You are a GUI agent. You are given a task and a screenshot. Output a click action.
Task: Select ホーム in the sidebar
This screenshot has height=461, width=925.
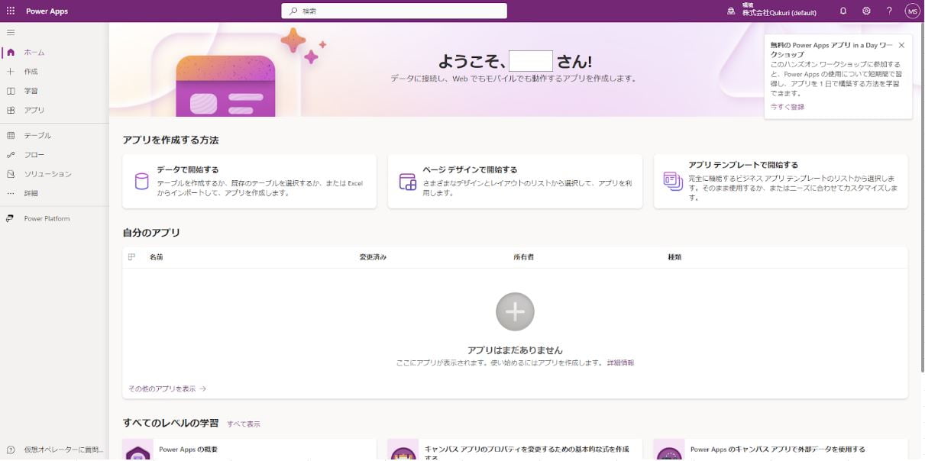[x=34, y=53]
